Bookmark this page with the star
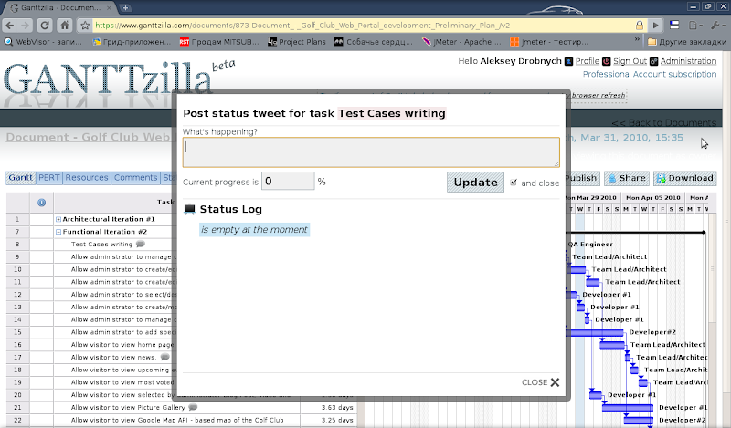The image size is (731, 428). tap(85, 26)
